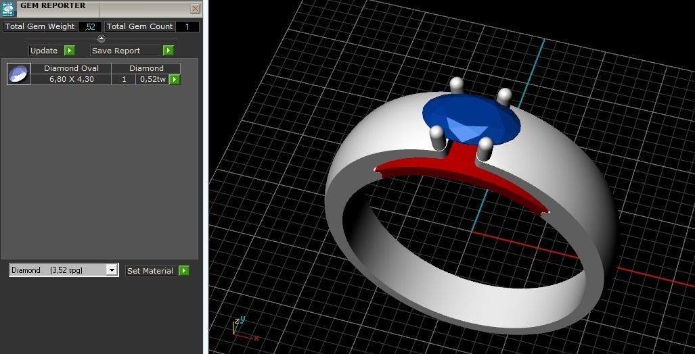Click the Total Gem Weight label
The image size is (695, 354).
tap(40, 26)
